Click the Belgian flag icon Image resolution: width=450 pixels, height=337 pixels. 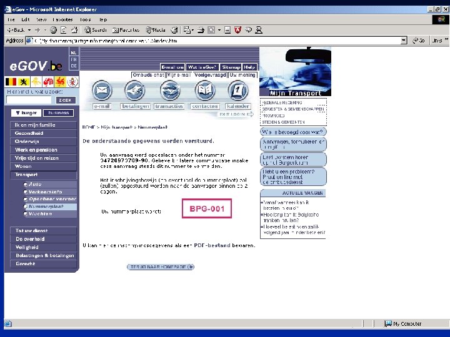pyautogui.click(x=11, y=82)
